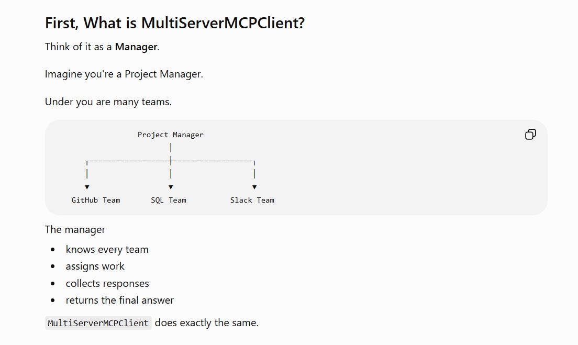Image resolution: width=578 pixels, height=345 pixels.
Task: Click the heading 'First, What is MultiServerMCPClient?'
Action: point(175,23)
